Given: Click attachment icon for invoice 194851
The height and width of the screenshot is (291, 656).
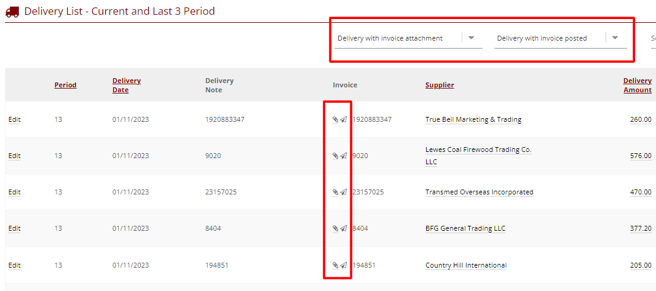Looking at the screenshot, I should pyautogui.click(x=335, y=265).
